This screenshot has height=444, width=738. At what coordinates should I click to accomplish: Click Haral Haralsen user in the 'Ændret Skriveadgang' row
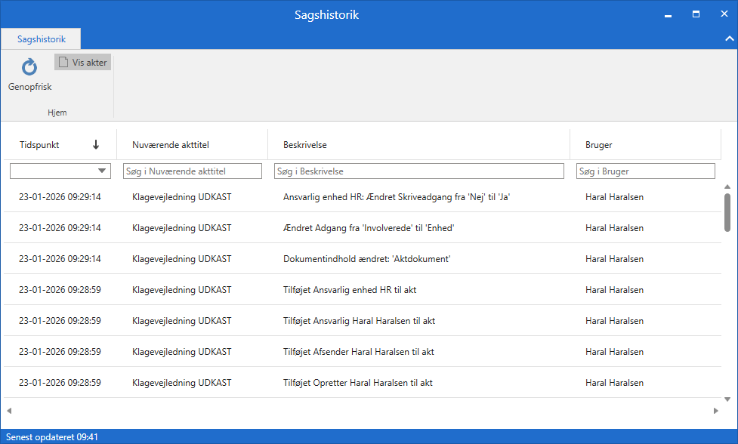tap(614, 197)
